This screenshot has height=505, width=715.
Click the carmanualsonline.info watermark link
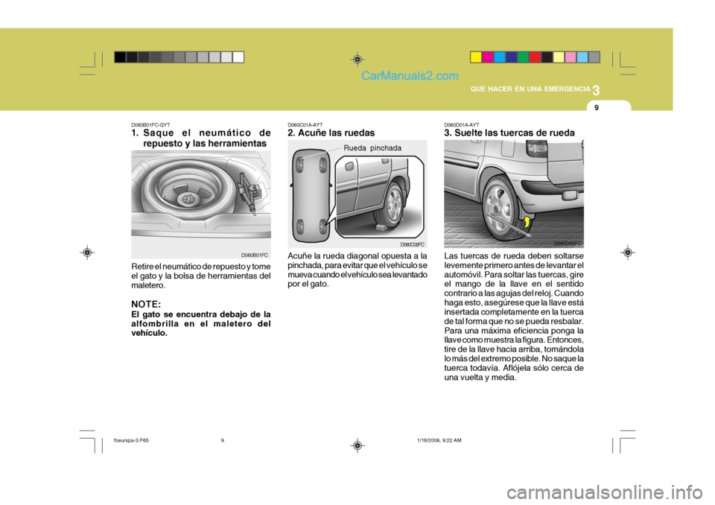coord(605,492)
